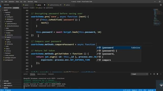Viewport: 163px width, 91px height.
Task: Open the Help menu
Action: coord(36,2)
